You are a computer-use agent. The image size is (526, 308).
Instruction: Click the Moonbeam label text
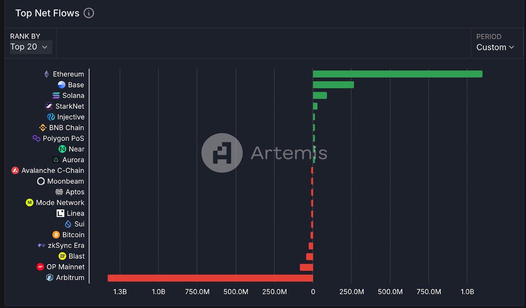[x=66, y=181]
